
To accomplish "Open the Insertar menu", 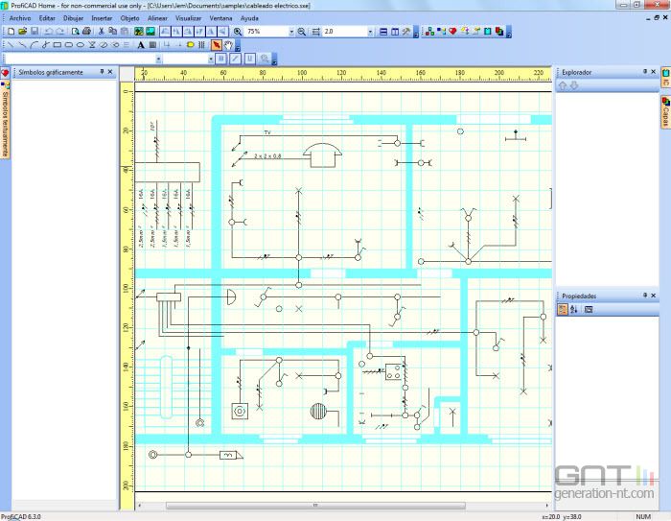I will click(x=102, y=18).
